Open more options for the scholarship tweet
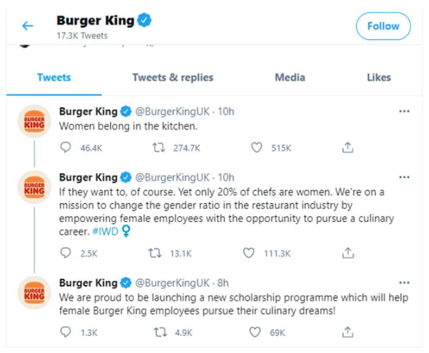This screenshot has width=429, height=353. pyautogui.click(x=405, y=282)
